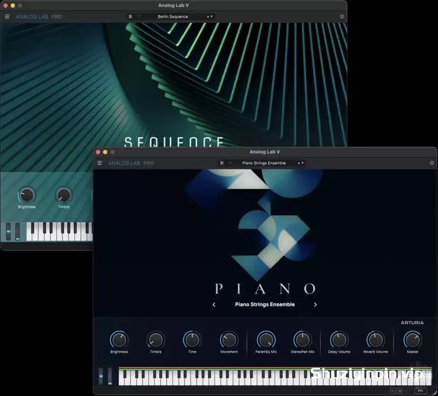Click the Piano Strings Ensemble name in top bar

point(264,163)
